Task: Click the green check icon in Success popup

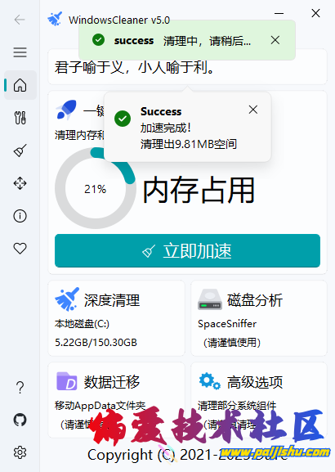Action: [123, 119]
